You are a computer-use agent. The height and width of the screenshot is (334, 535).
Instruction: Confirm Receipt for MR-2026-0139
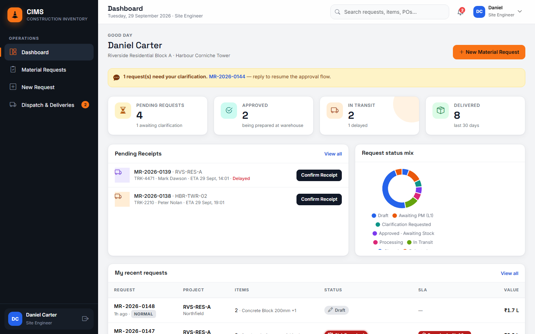tap(319, 175)
